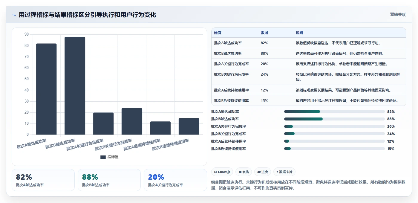418x203 pixels.
Task: Click the 50 tick on the chart y-axis
Action: (x=27, y=79)
